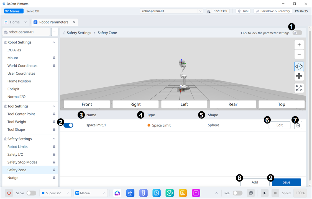Click the Edit button for spacelimit_1
312x199 pixels.
tap(279, 125)
